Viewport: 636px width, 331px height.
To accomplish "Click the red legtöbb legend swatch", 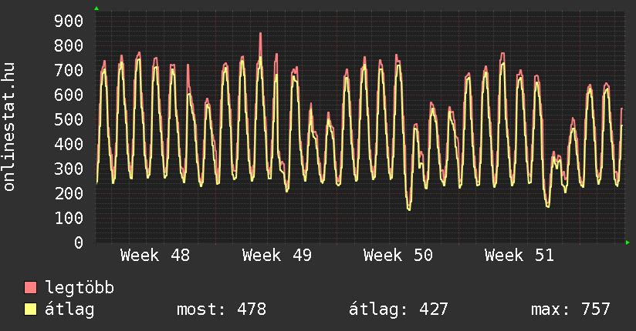I will coord(31,288).
